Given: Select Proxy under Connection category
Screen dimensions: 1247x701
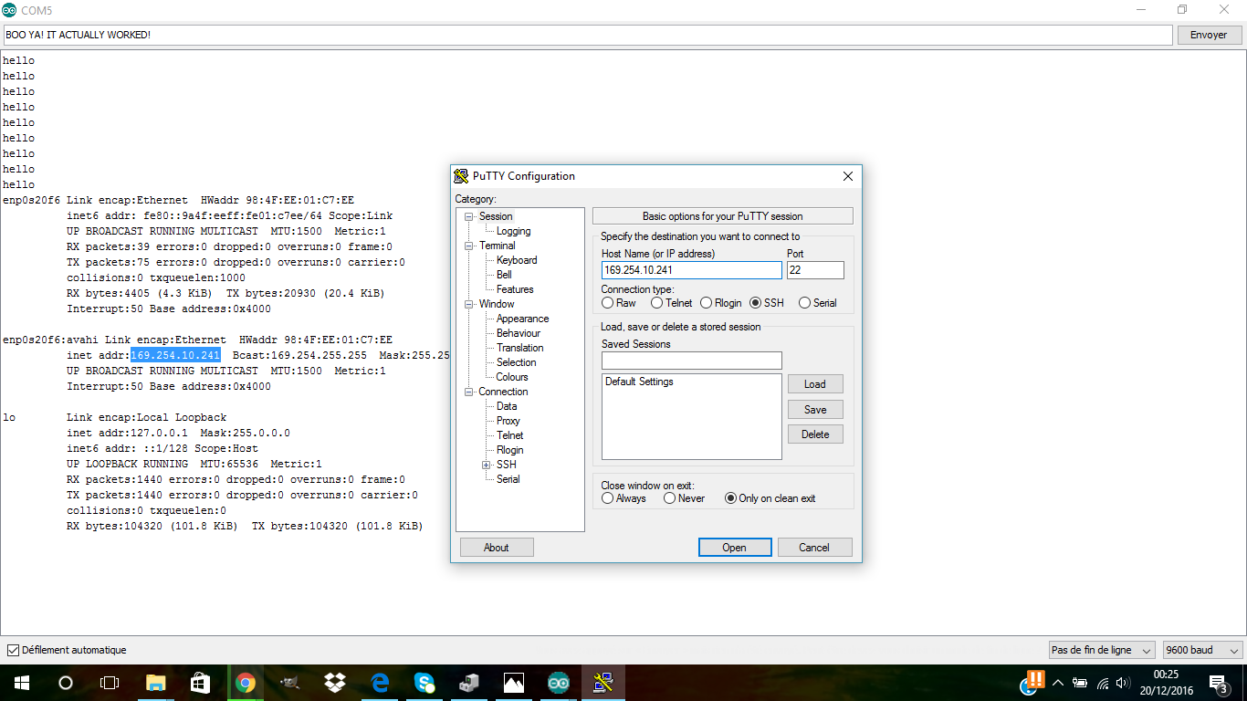Looking at the screenshot, I should (x=508, y=421).
